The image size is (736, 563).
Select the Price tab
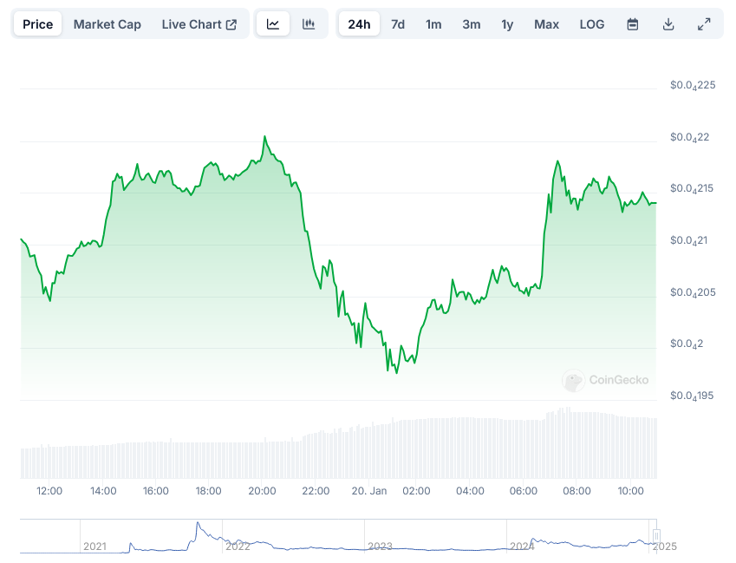38,24
